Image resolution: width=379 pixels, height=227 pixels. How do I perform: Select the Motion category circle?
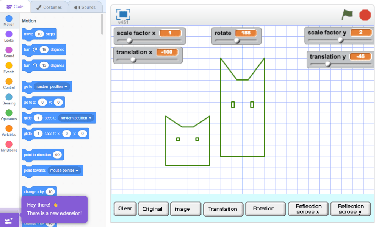click(x=9, y=19)
